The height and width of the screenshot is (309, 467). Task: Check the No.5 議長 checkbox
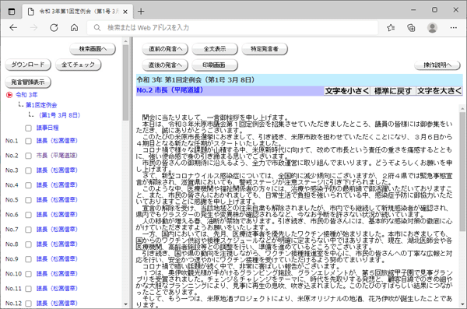(x=28, y=200)
